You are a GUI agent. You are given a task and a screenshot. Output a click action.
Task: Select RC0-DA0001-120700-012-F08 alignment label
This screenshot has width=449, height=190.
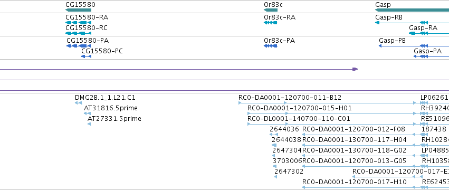(x=354, y=129)
